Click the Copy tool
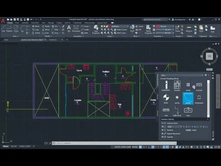 pos(36,30)
